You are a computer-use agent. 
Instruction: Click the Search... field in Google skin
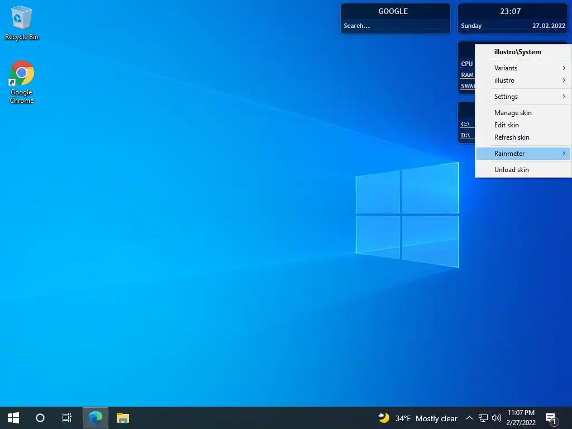tap(395, 26)
